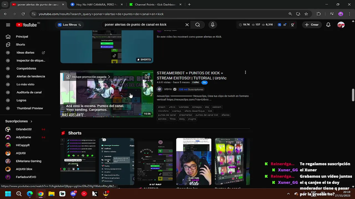
Task: Open Thumbnail Preview in the sidebar
Action: [x=29, y=108]
